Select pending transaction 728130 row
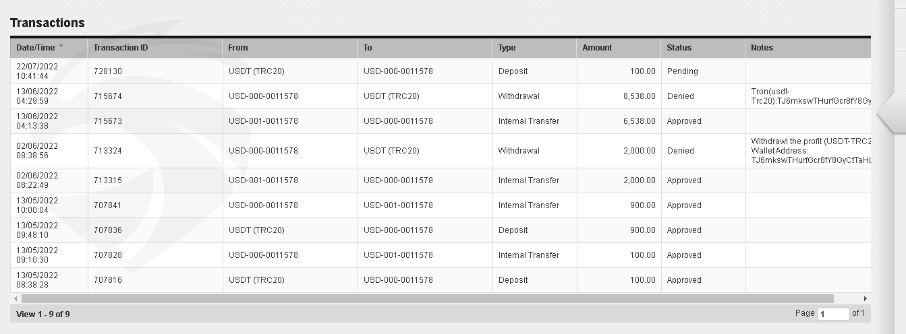Viewport: 906px width, 334px height. click(x=441, y=71)
